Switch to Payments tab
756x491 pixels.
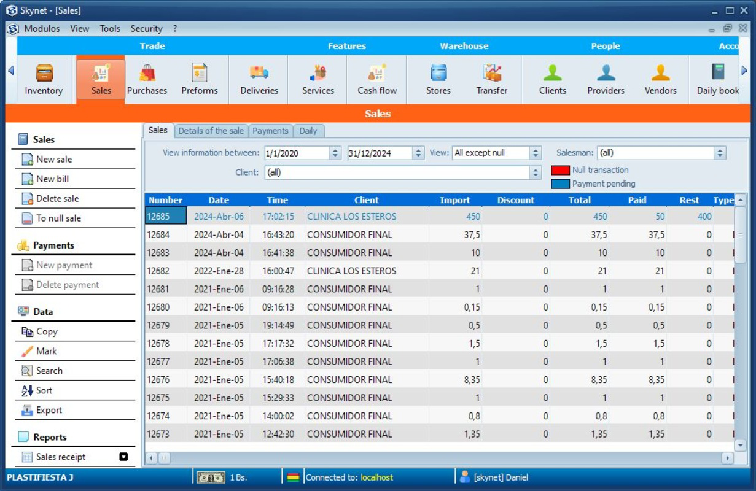(x=270, y=131)
